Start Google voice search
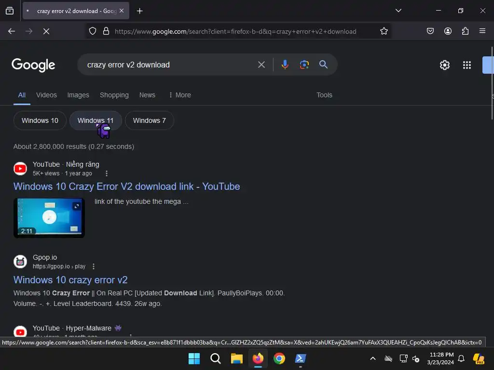This screenshot has height=370, width=494. (x=285, y=65)
